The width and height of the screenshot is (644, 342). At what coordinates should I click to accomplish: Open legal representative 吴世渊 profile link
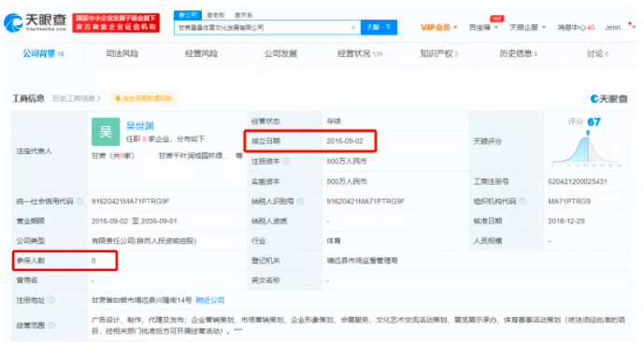(x=139, y=126)
